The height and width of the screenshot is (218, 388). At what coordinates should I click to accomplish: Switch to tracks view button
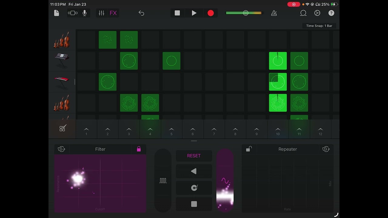[x=73, y=13]
